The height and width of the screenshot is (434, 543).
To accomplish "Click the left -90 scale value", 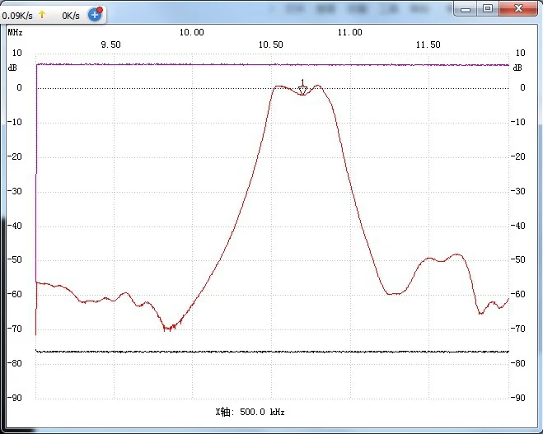I will coord(15,398).
